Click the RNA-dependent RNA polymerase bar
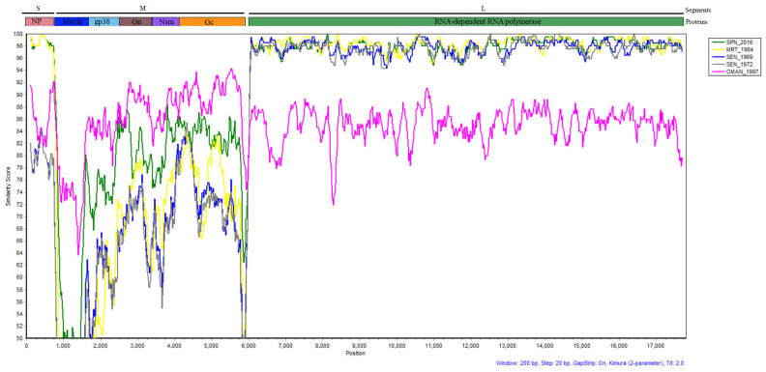The height and width of the screenshot is (372, 766). (x=465, y=21)
